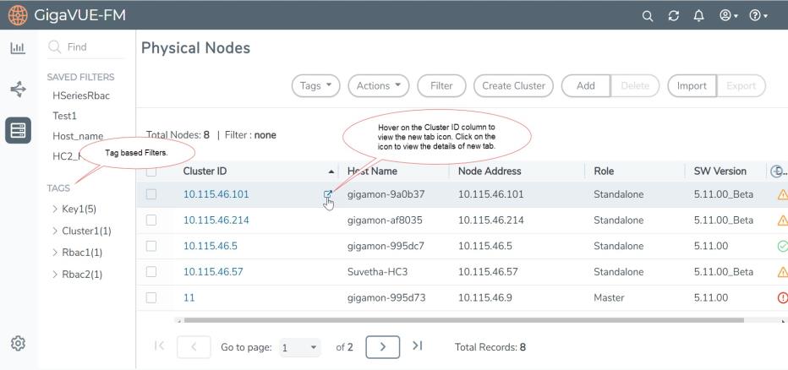Open the 10.115.46.57 cluster link
The image size is (788, 370).
pos(213,272)
